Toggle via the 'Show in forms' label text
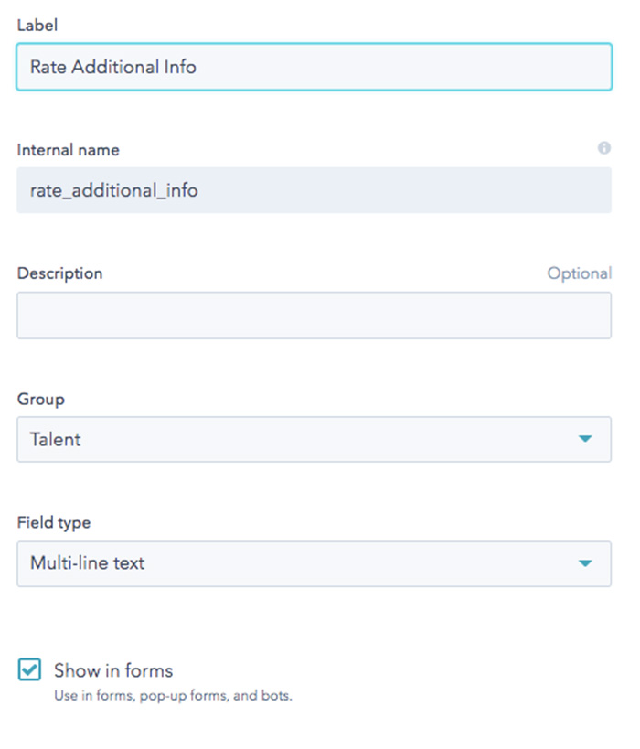Screen dimensions: 640x749 point(113,670)
